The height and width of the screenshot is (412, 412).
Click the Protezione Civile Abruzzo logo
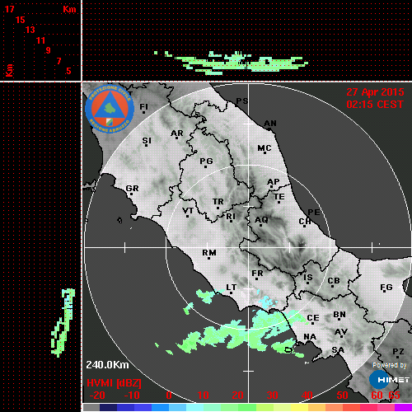pos(110,110)
